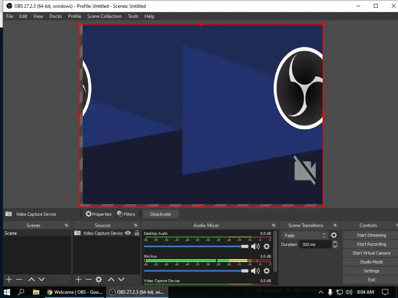Screen dimensions: 398x298
Task: Move scene up in Scenes list
Action: [x=31, y=279]
